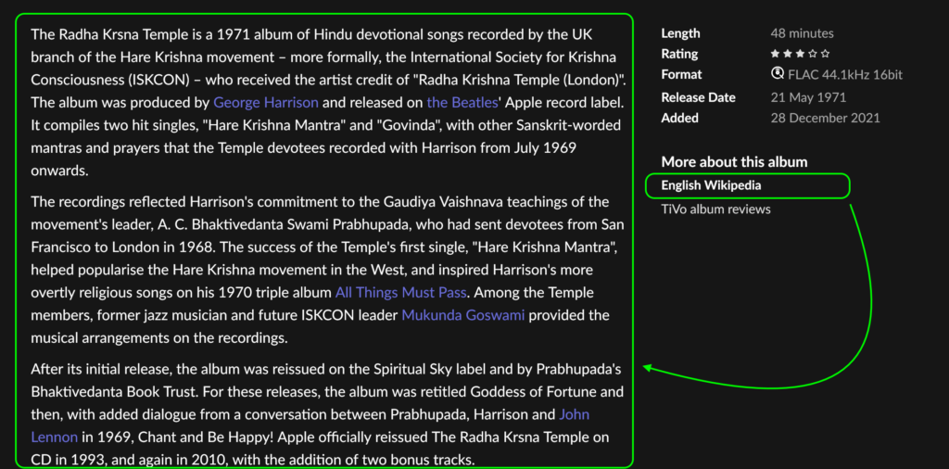Viewport: 949px width, 469px height.
Task: Select English Wikipedia source
Action: (x=711, y=185)
